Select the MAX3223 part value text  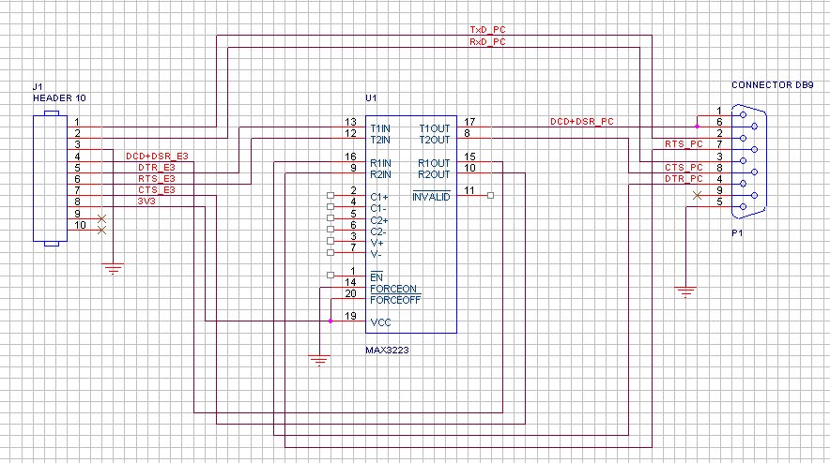point(388,349)
